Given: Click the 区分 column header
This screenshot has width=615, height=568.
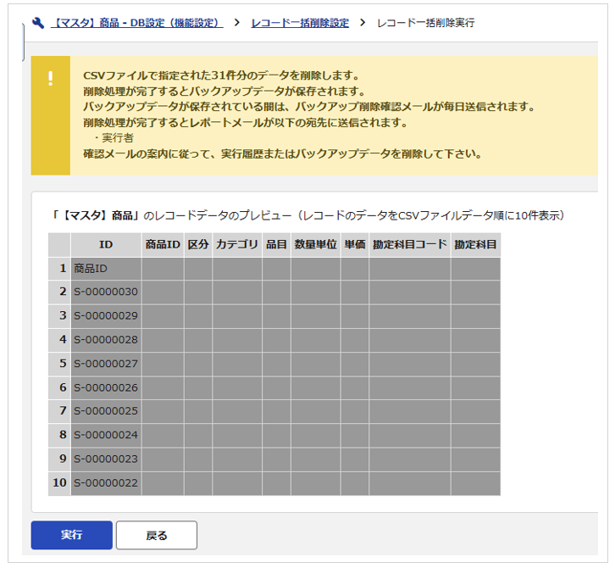Looking at the screenshot, I should pos(198,245).
